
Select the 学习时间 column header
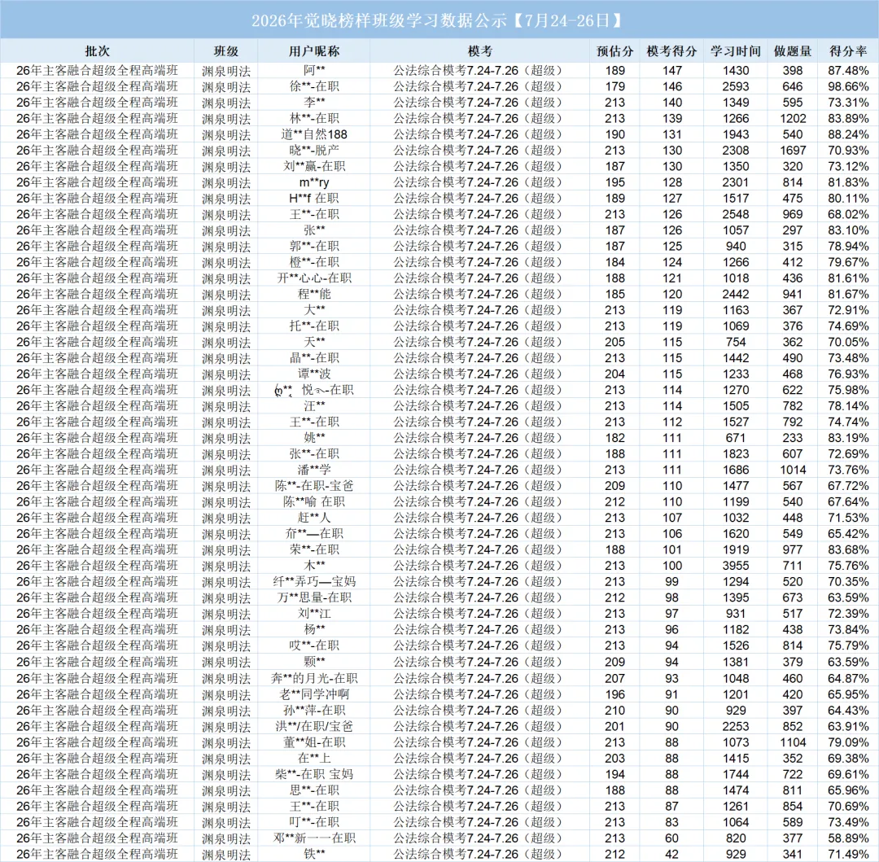[736, 51]
